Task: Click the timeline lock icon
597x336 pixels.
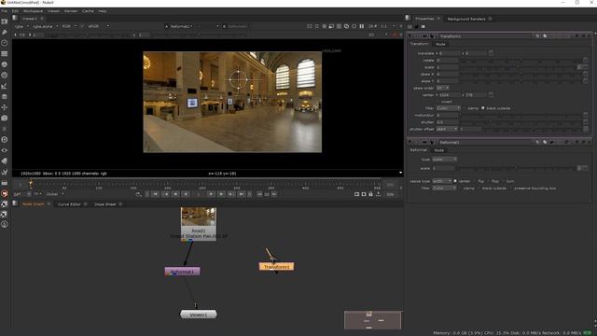Action: coord(371,194)
